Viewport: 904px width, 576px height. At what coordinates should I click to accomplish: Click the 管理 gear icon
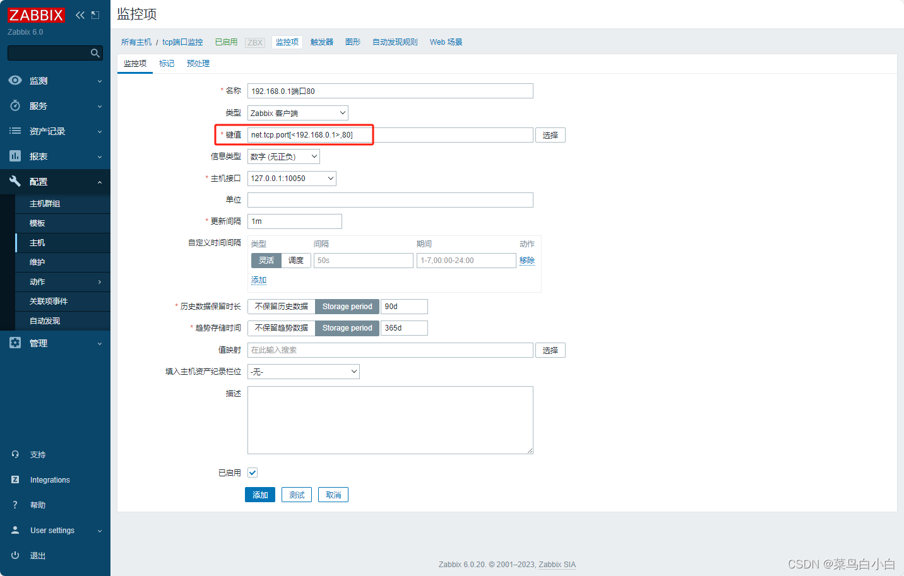coord(15,343)
